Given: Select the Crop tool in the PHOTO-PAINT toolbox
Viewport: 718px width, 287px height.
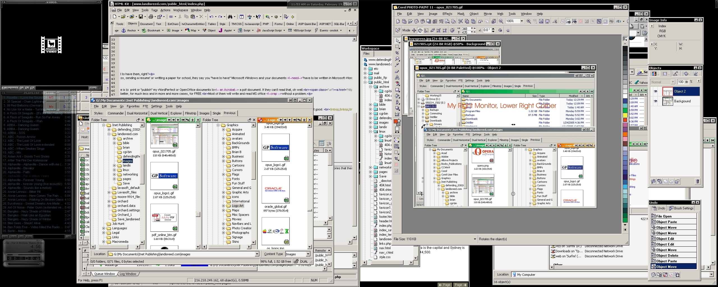Looking at the screenshot, I should pos(397,53).
